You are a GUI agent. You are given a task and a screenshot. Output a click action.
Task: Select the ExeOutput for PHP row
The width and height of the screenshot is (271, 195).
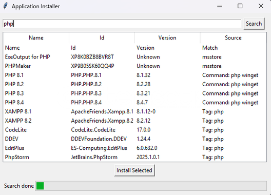pyautogui.click(x=135, y=57)
